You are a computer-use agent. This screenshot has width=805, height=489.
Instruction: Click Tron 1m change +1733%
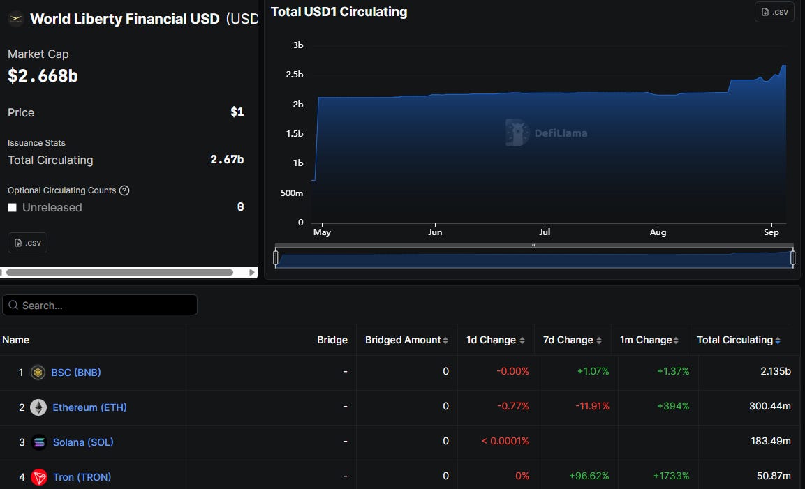tap(671, 476)
